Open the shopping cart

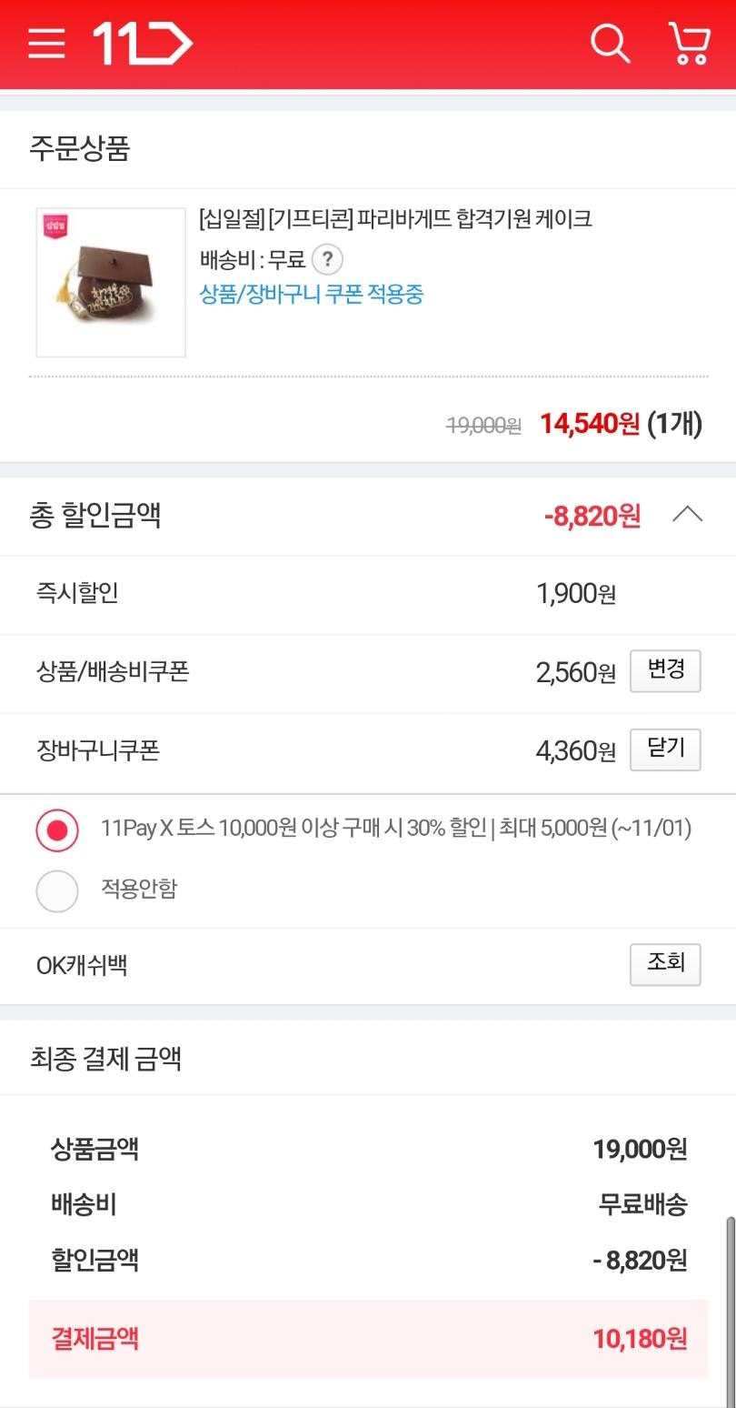click(689, 44)
